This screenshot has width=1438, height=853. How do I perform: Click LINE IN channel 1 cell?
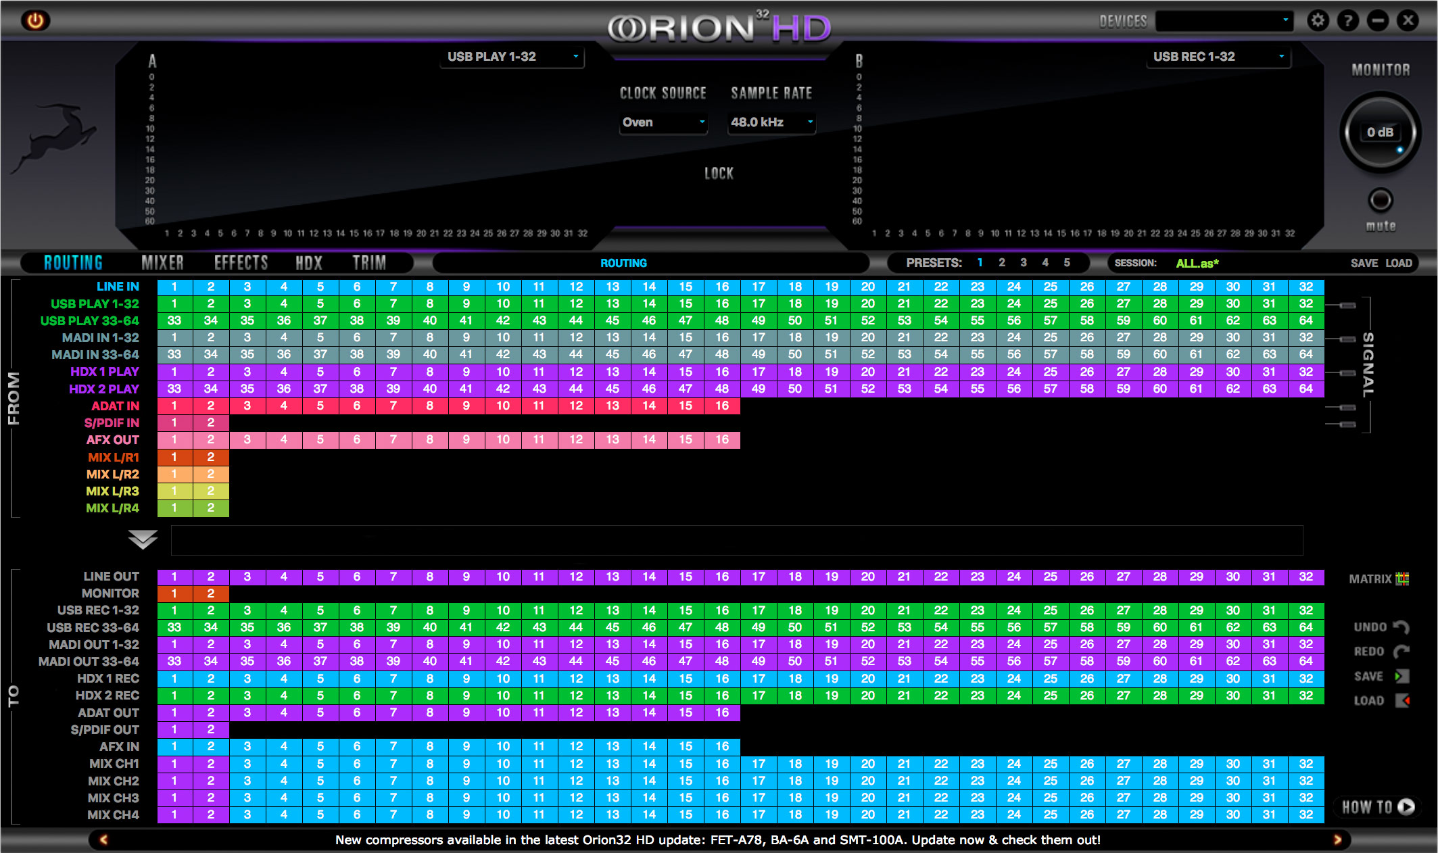174,287
